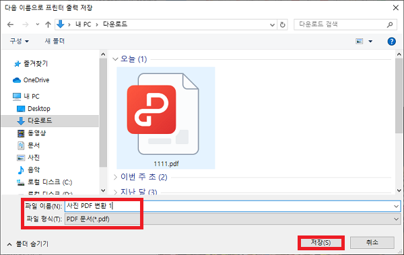Refresh the folder view

(x=283, y=25)
